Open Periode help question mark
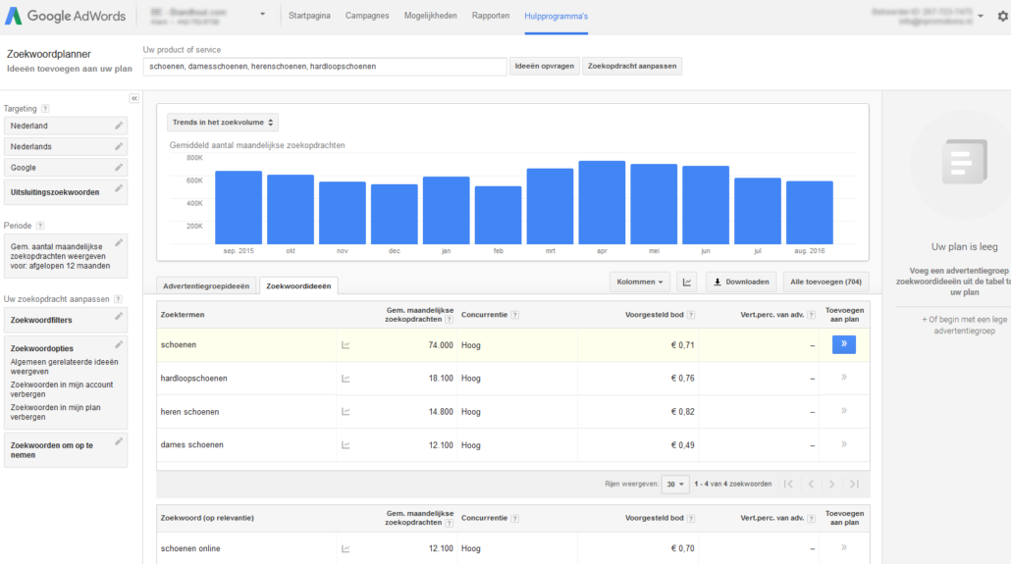The height and width of the screenshot is (564, 1011). 40,226
